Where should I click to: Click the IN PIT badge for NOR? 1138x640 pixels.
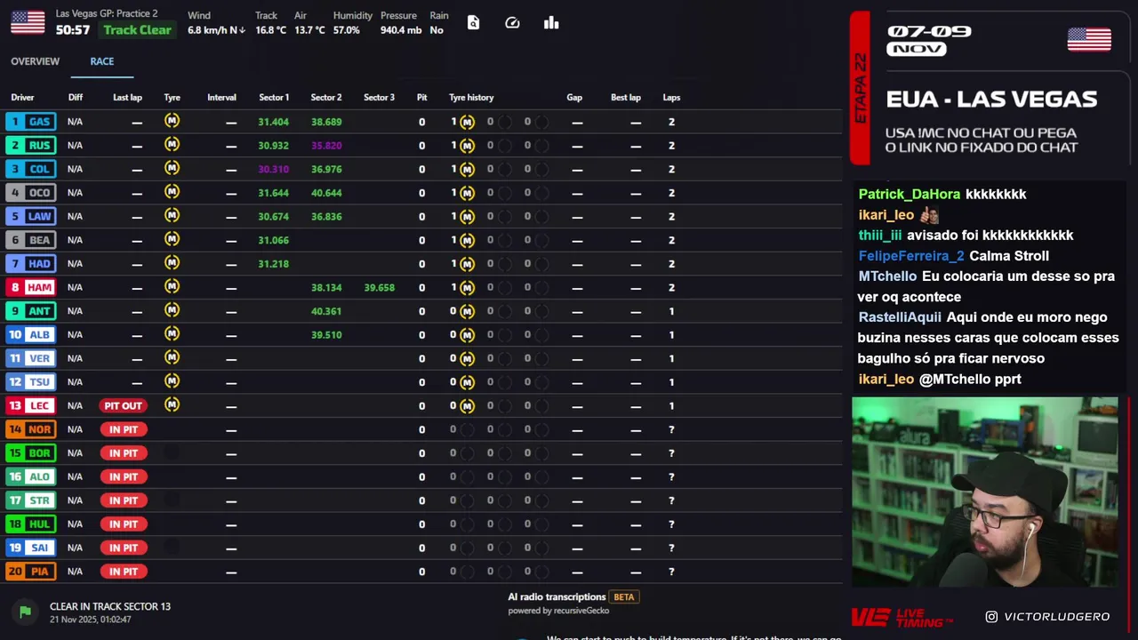point(124,429)
